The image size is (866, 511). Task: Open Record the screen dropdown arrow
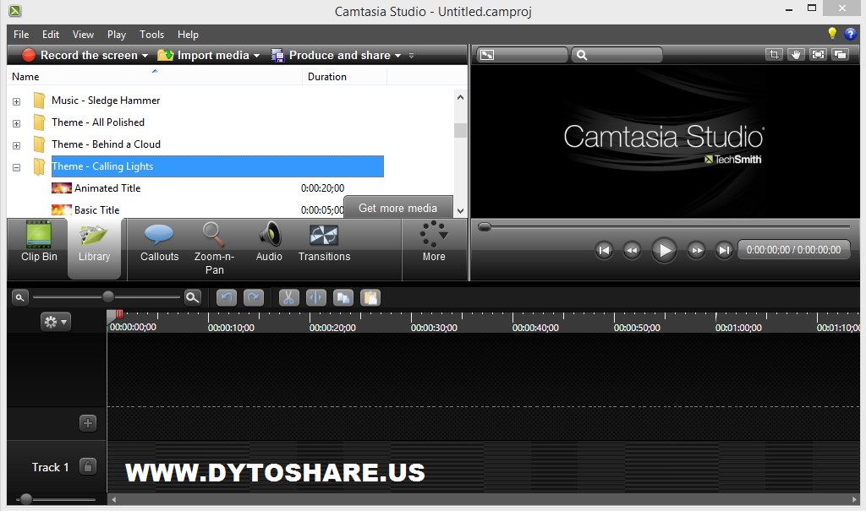coord(145,56)
